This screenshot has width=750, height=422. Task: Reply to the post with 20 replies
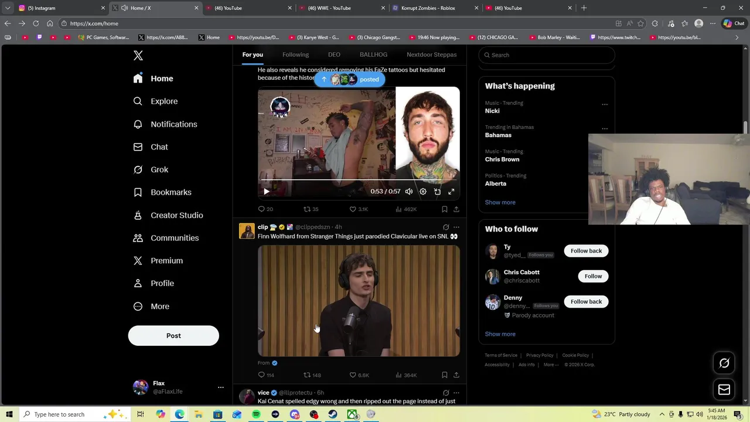(265, 209)
